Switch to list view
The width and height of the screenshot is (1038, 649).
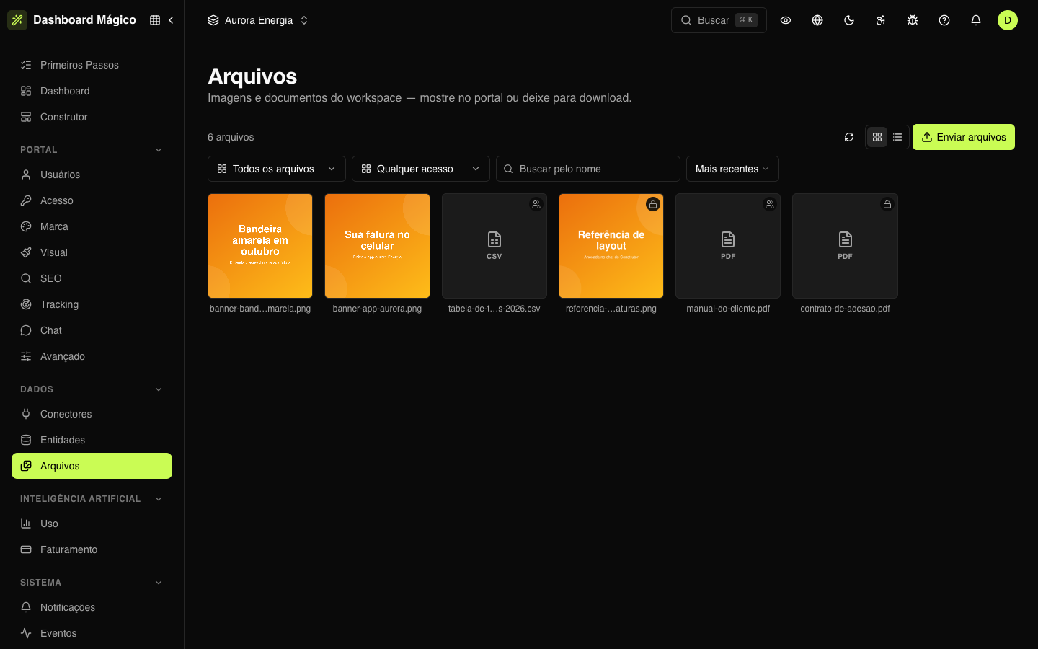pos(897,137)
